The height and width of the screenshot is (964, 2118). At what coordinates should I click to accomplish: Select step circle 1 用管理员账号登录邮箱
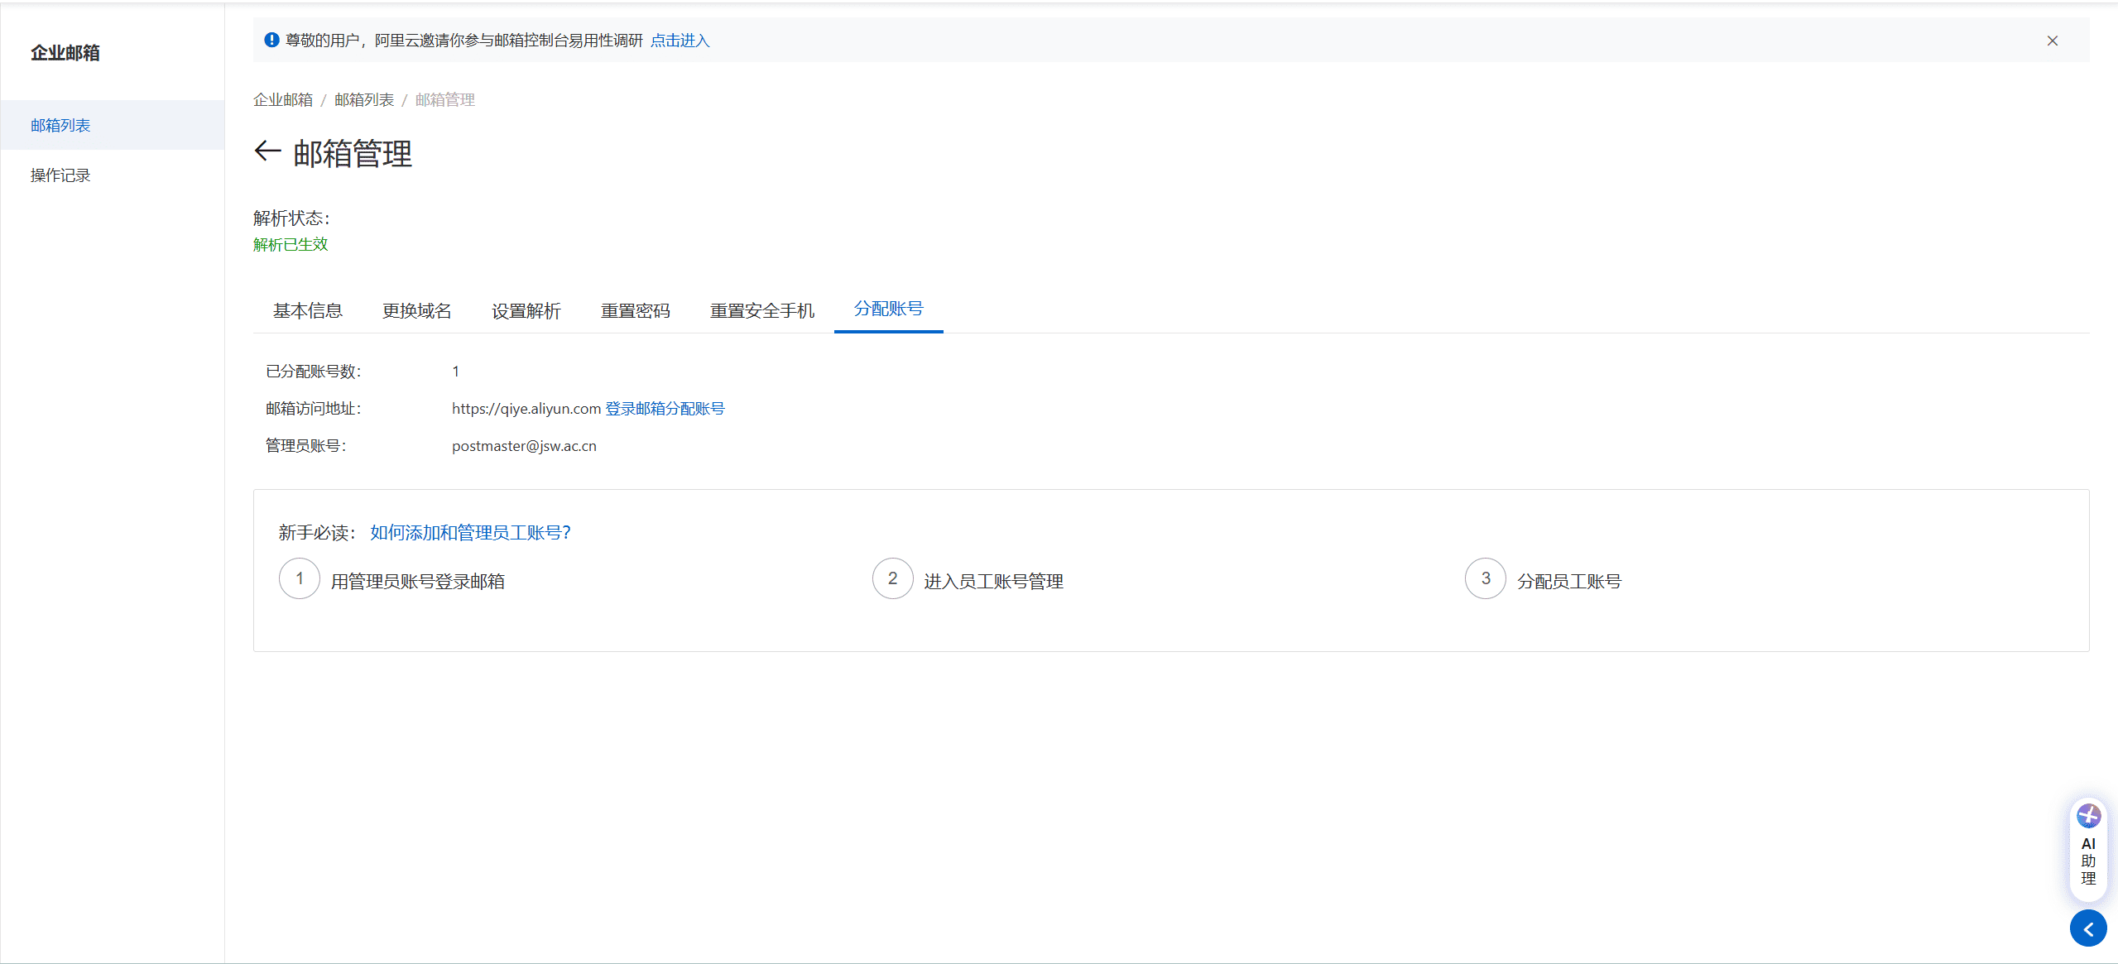(x=299, y=578)
